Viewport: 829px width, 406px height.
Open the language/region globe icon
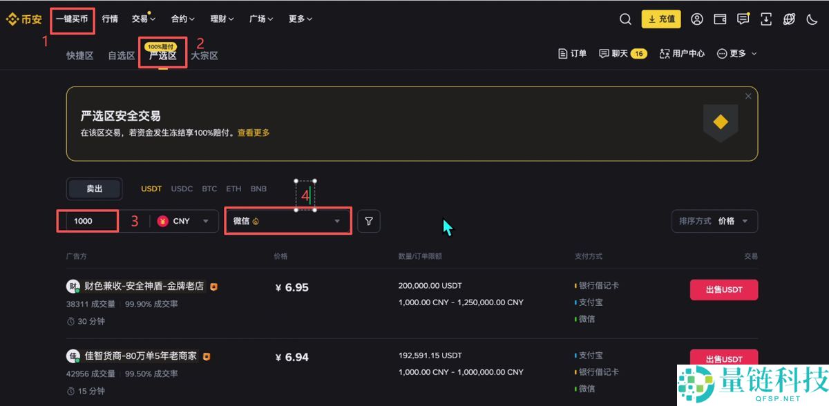(x=789, y=19)
